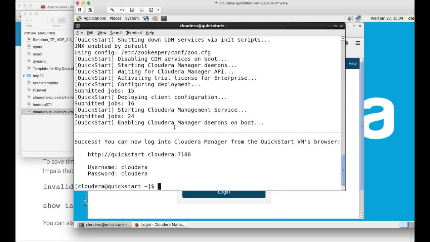The height and width of the screenshot is (242, 430).
Task: Click the terminal scrollbar thumb
Action: [x=343, y=170]
